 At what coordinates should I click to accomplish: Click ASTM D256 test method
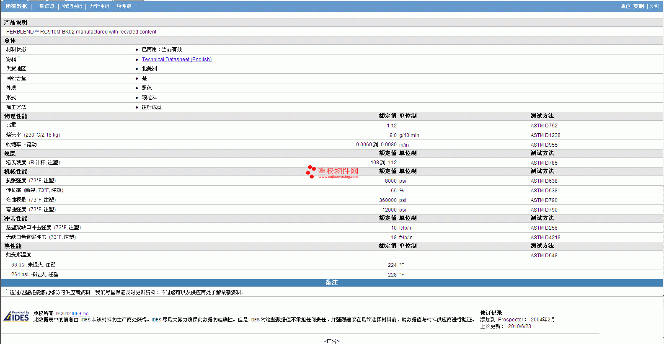coord(544,228)
